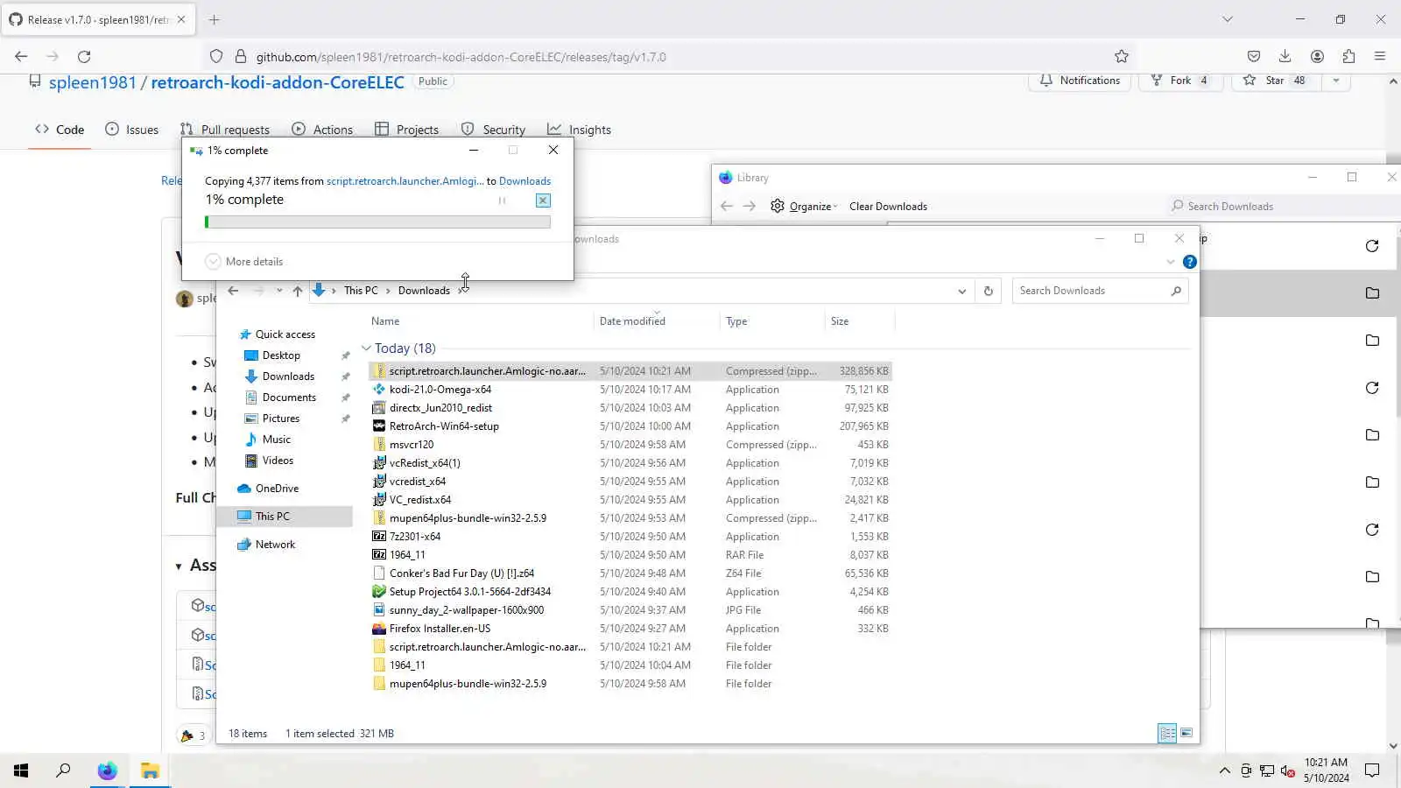
Task: Select the 1964_11 RAR file icon
Action: (379, 555)
